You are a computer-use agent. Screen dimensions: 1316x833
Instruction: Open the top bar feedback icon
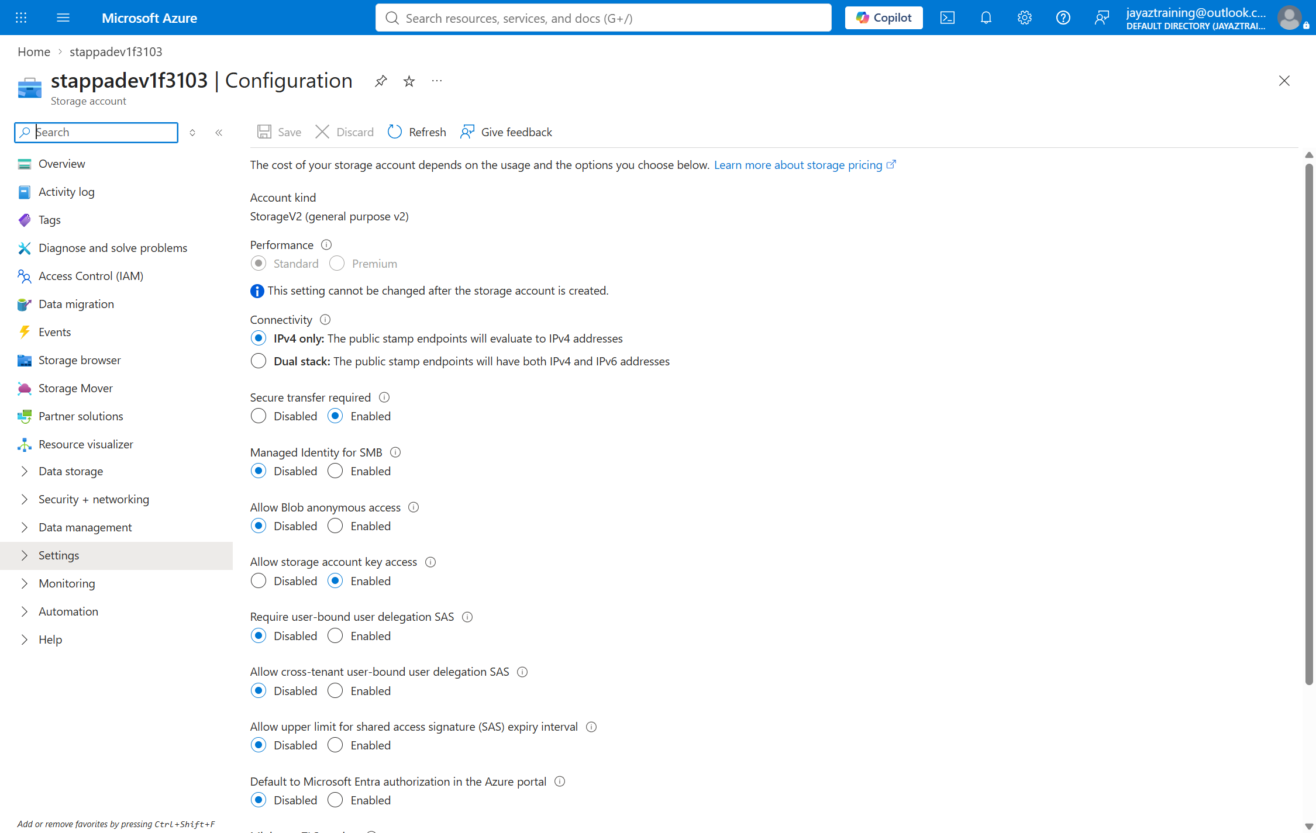coord(1102,18)
